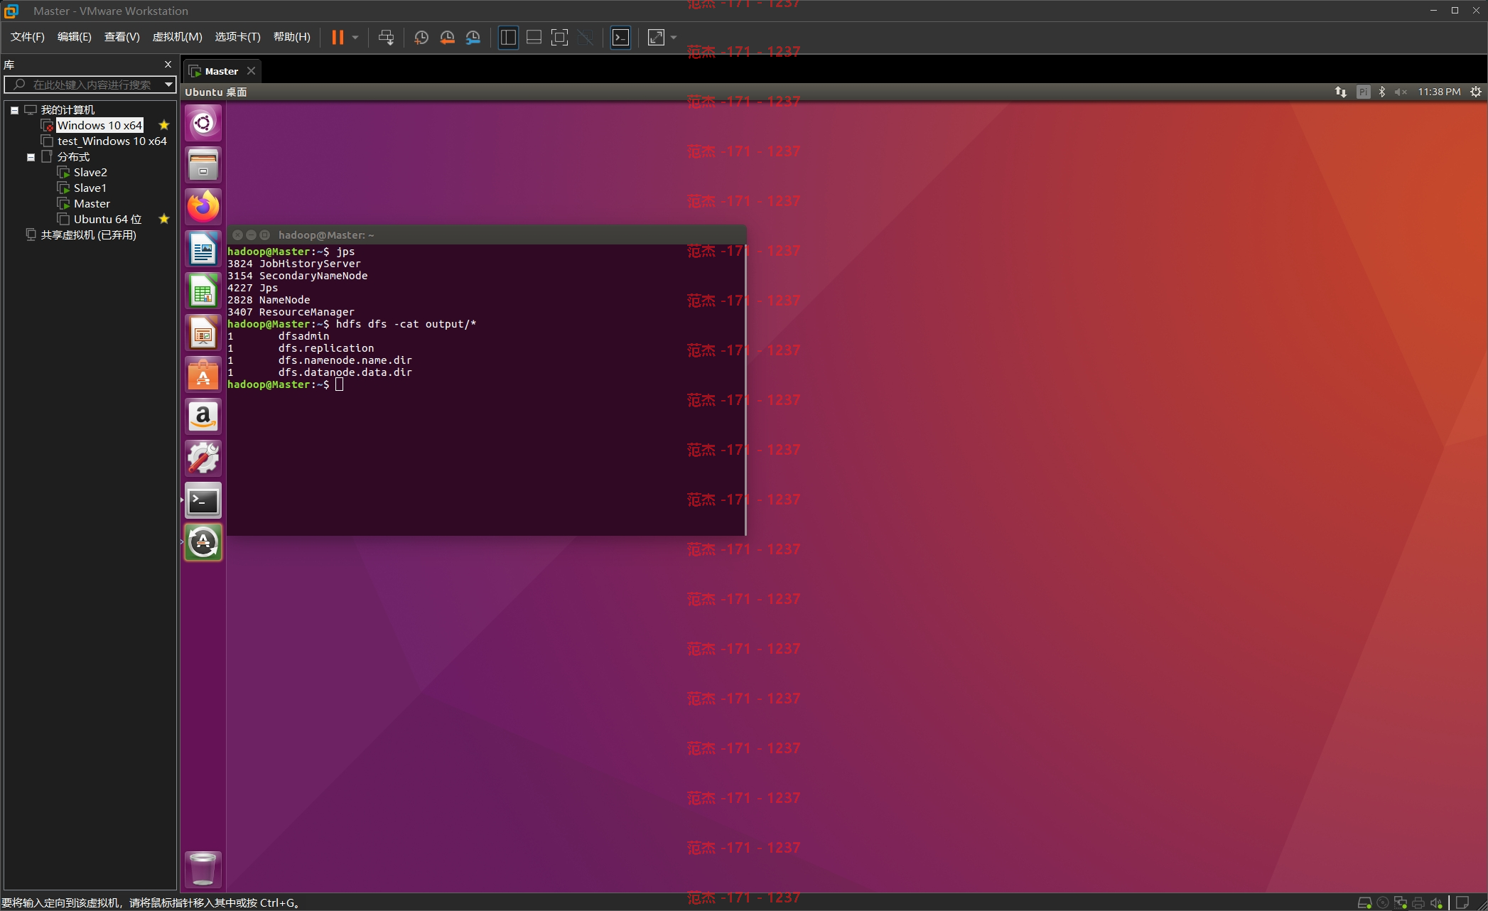Switch to the Master tab
The width and height of the screenshot is (1488, 911).
pyautogui.click(x=221, y=71)
